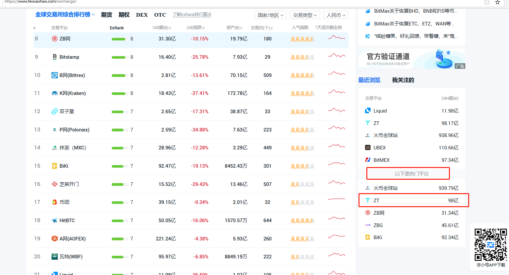Click the Poloniex logo icon
The image size is (509, 275).
click(55, 130)
